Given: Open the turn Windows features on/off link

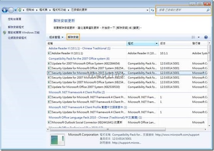Looking at the screenshot, I should coord(24,33).
